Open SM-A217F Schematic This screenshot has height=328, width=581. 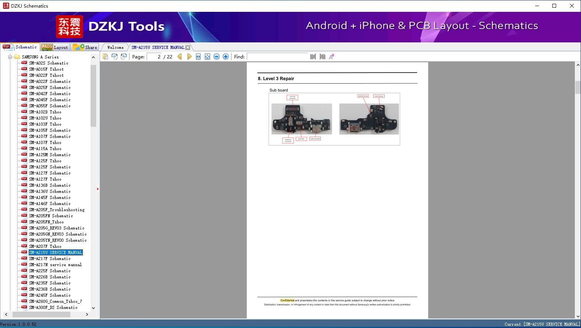coord(50,259)
